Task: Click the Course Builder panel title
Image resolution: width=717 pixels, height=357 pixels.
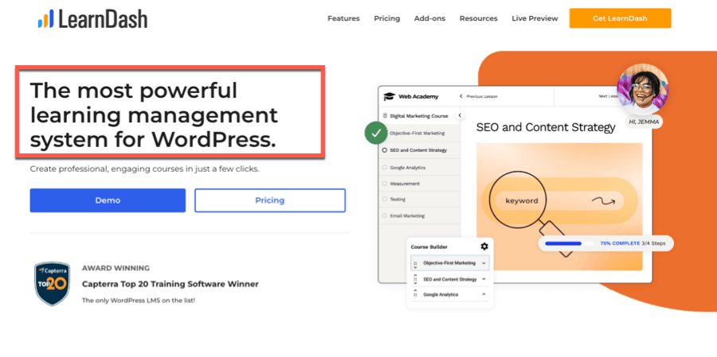Action: pos(429,247)
